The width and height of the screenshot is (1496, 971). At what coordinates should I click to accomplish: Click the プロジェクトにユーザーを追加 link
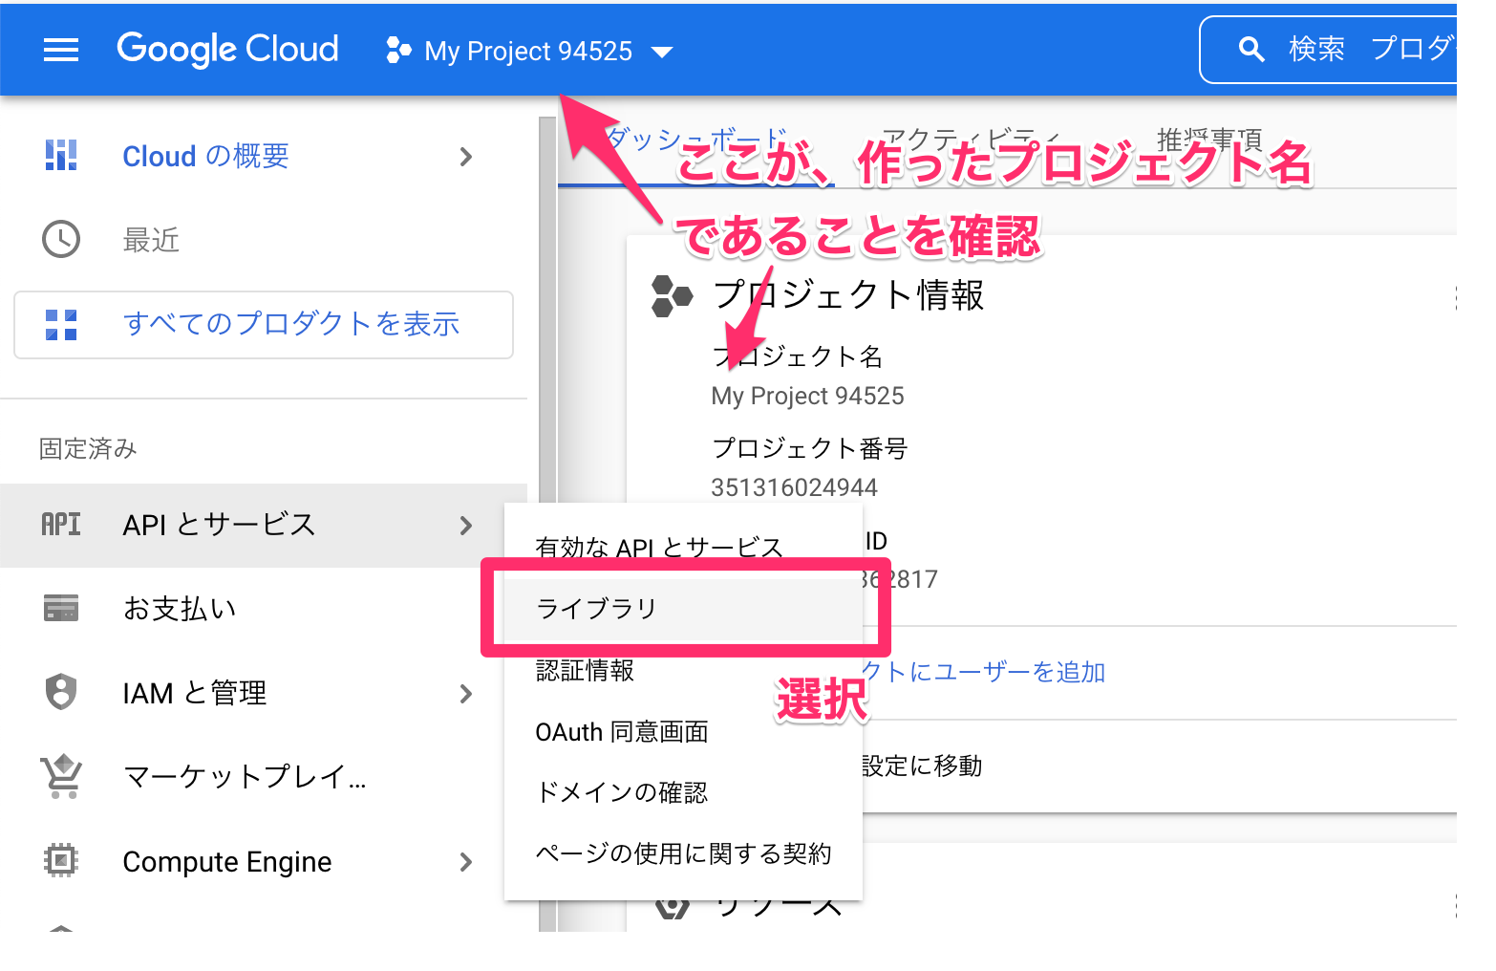[984, 672]
